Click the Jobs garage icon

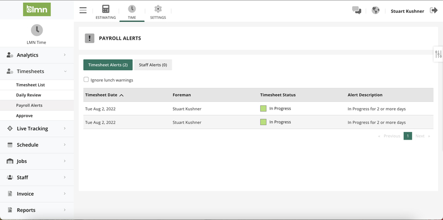tap(10, 161)
